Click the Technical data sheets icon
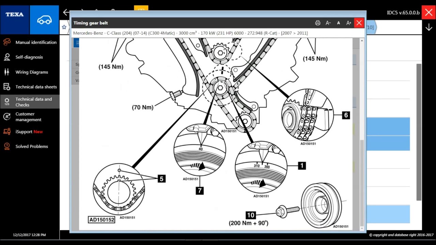Screen dimensions: 436x245 [7, 87]
